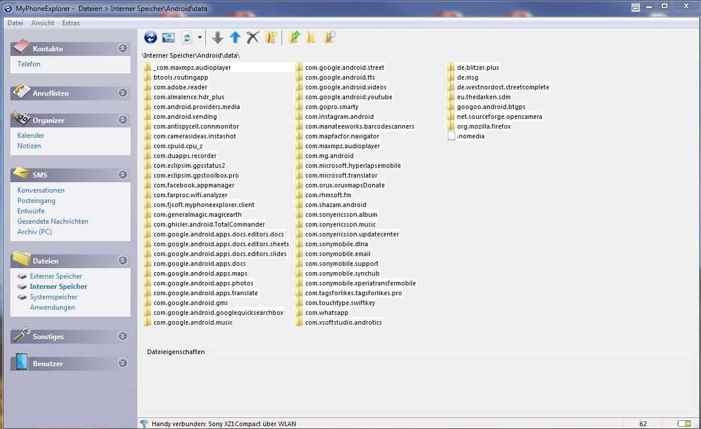The width and height of the screenshot is (701, 429).
Task: Click the Organizer calendar icon
Action: (21, 118)
